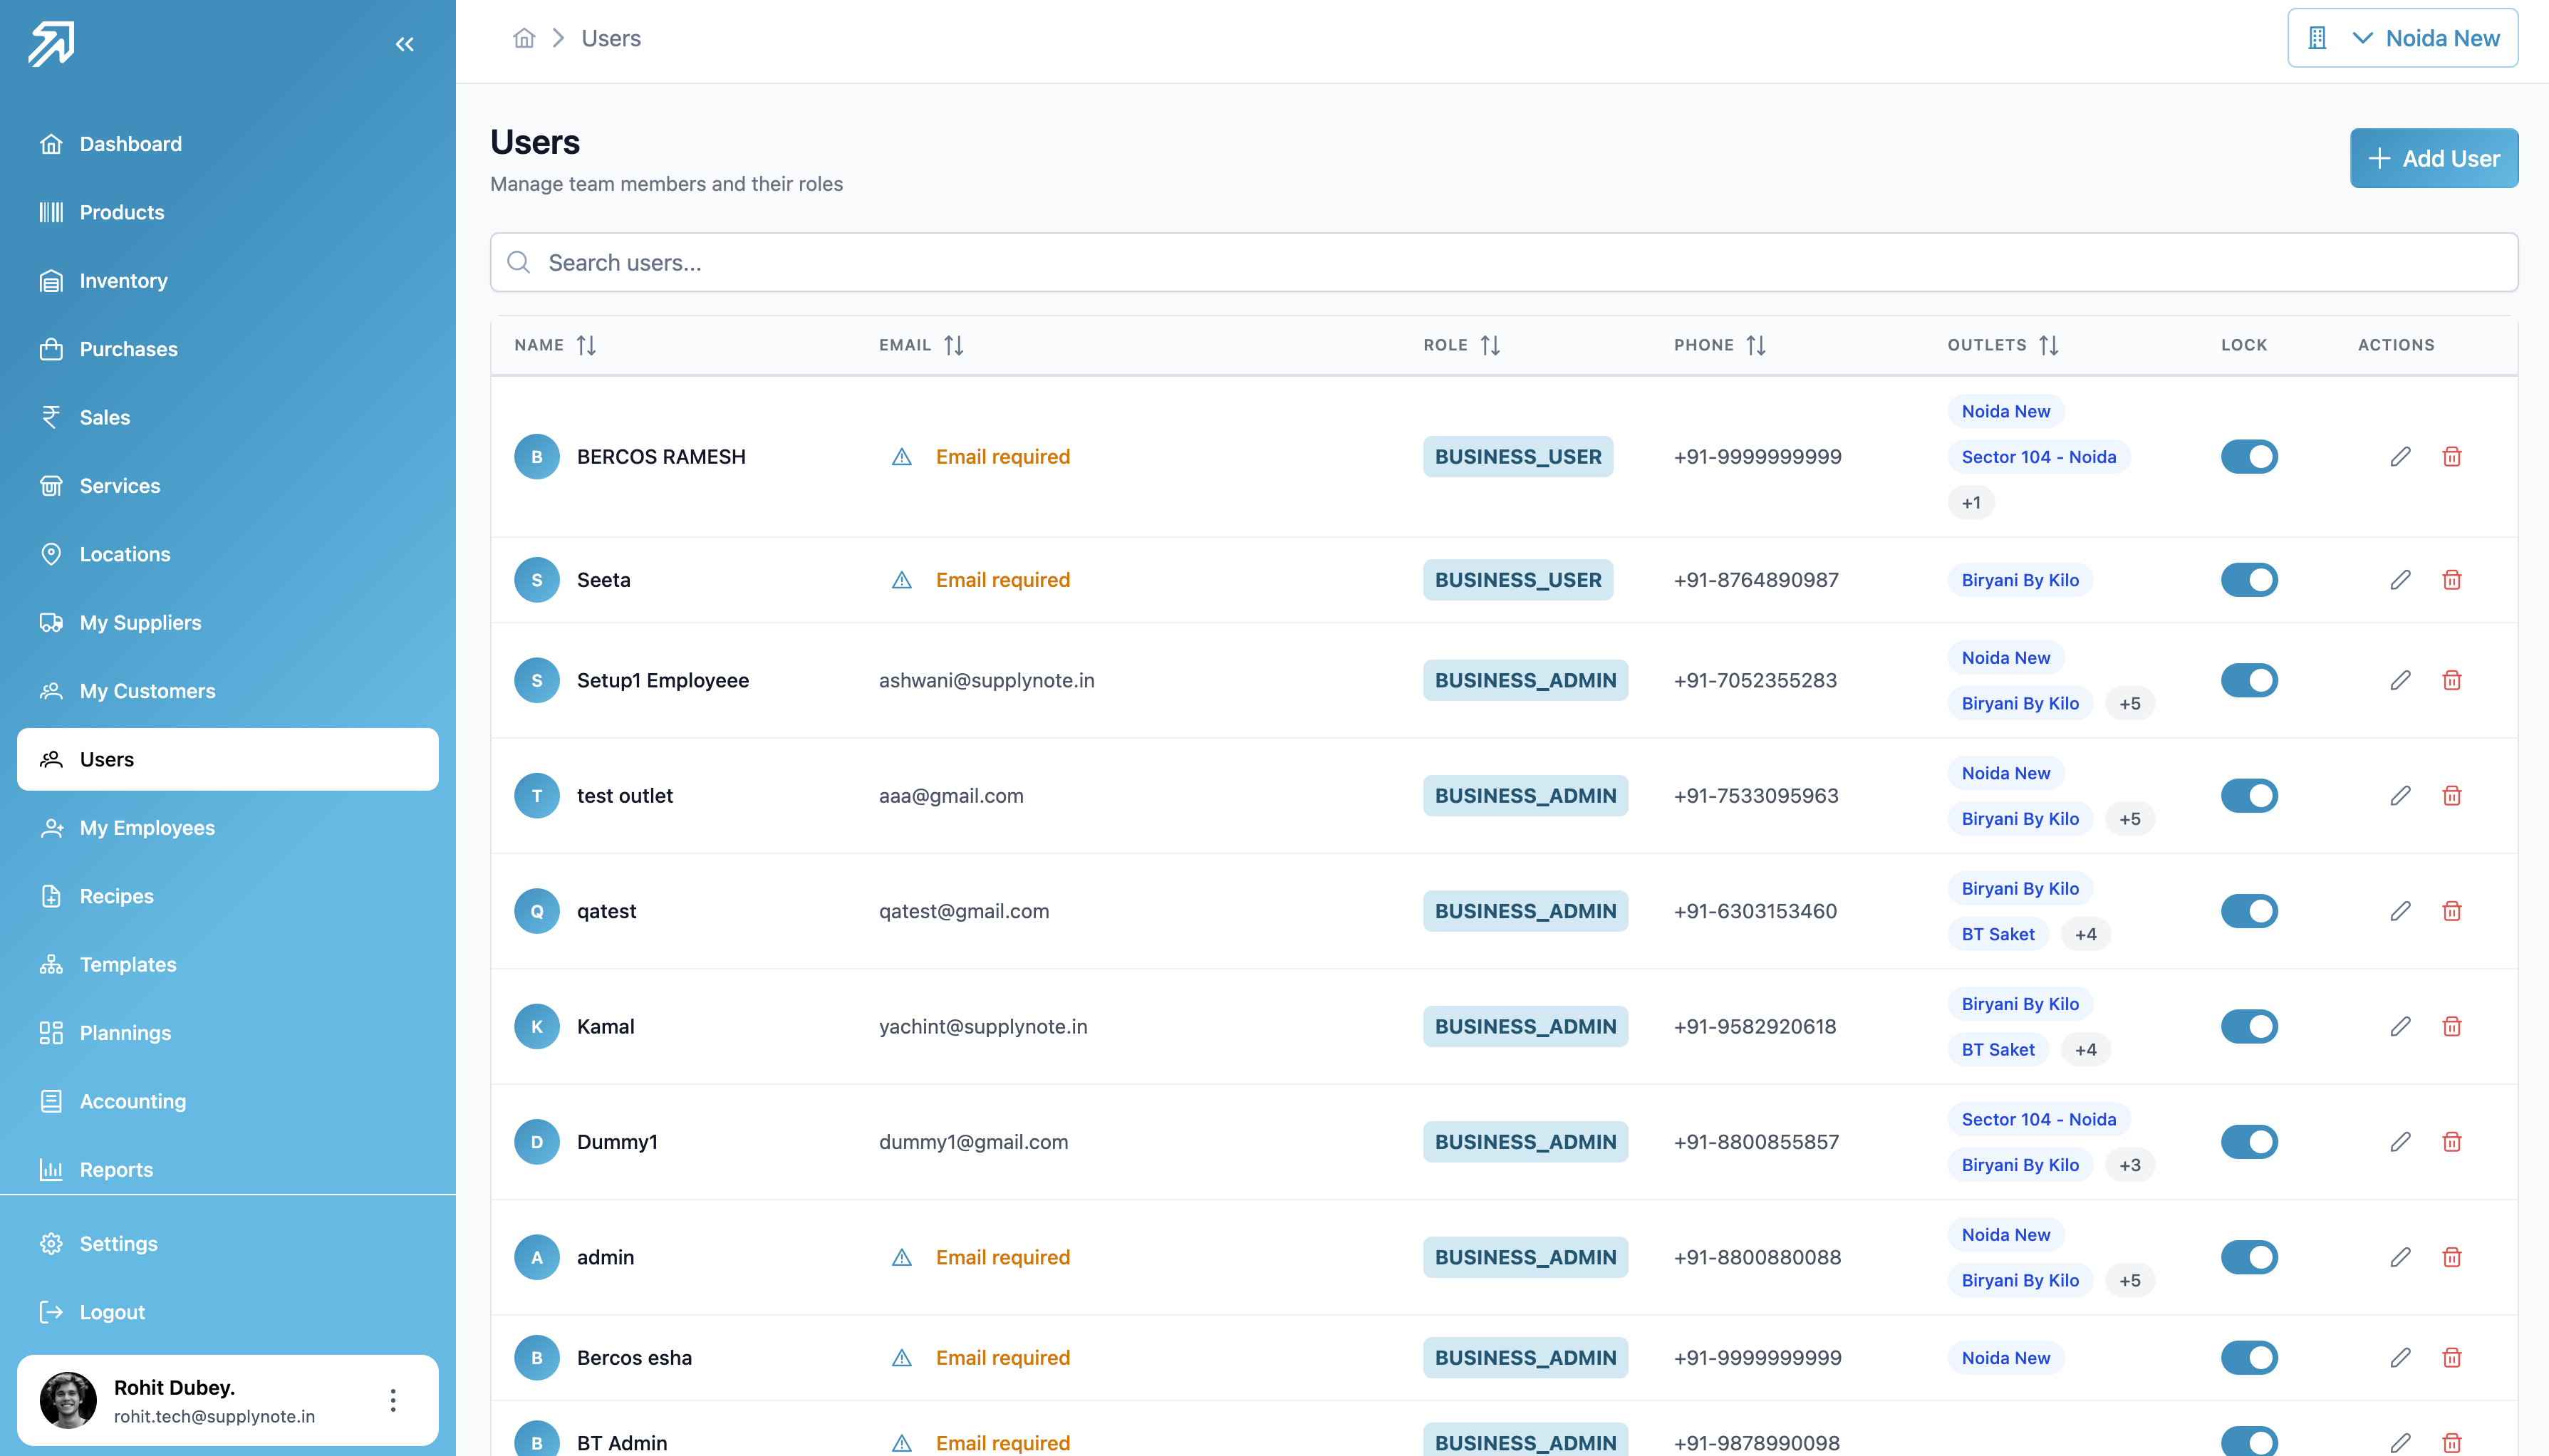Image resolution: width=2549 pixels, height=1456 pixels.
Task: Expand +5 outlets for test outlet user
Action: pyautogui.click(x=2130, y=819)
